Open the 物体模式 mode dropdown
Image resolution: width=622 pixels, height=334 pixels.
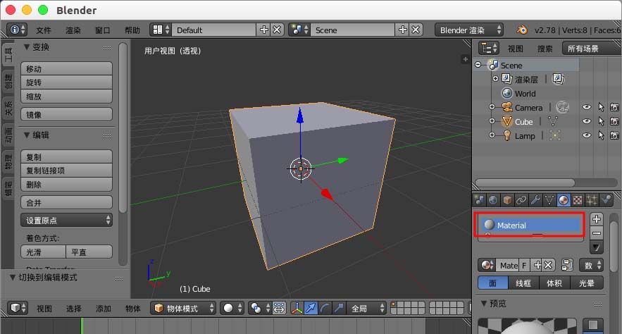point(183,308)
